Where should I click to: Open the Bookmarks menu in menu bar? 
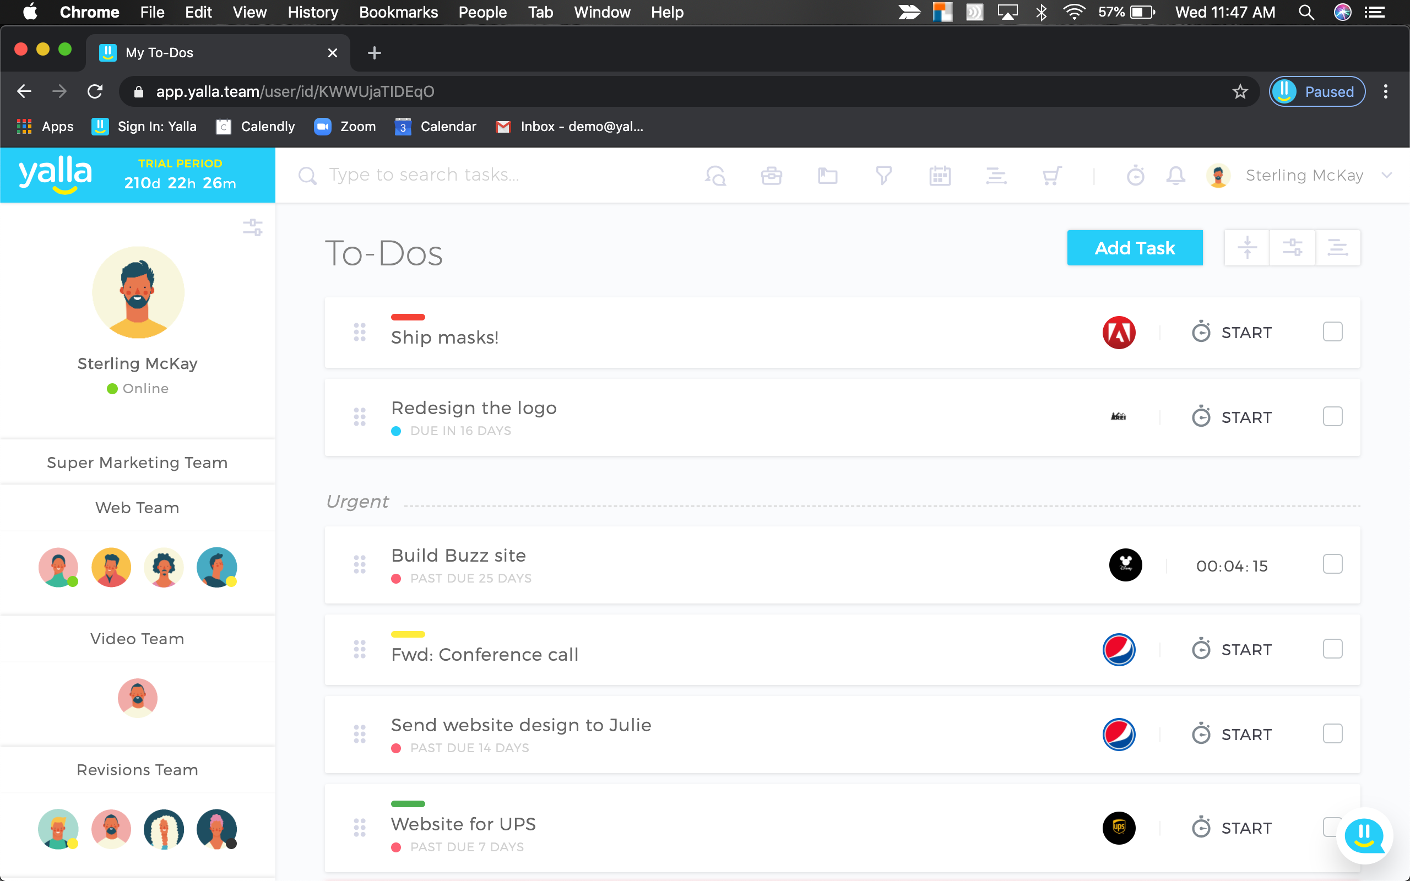(x=398, y=12)
